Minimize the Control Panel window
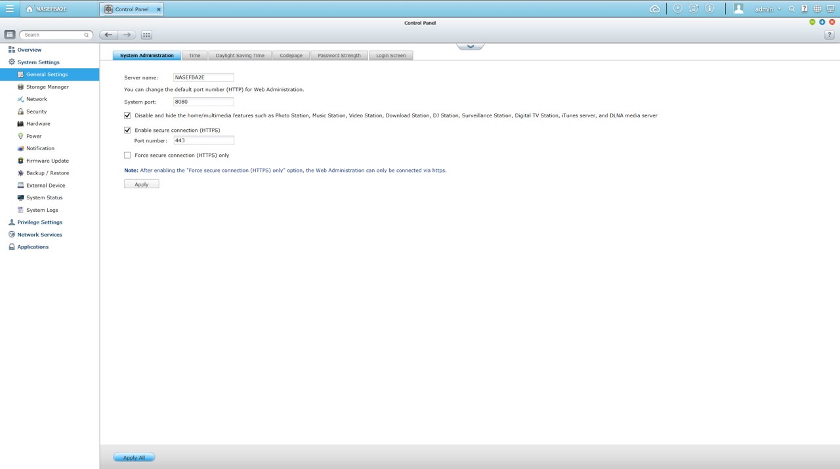The height and width of the screenshot is (469, 840). (812, 22)
